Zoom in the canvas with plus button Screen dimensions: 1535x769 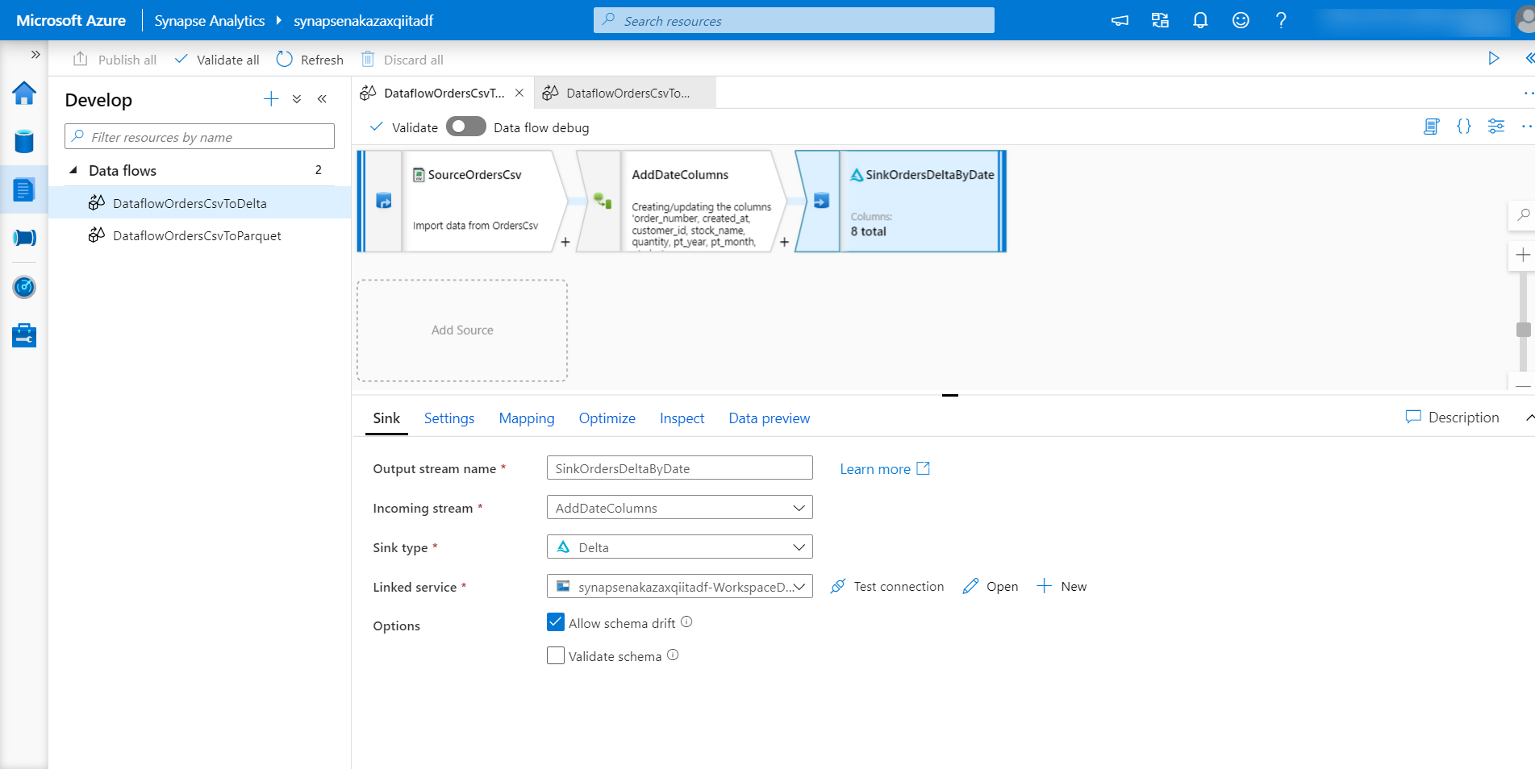click(x=1523, y=255)
